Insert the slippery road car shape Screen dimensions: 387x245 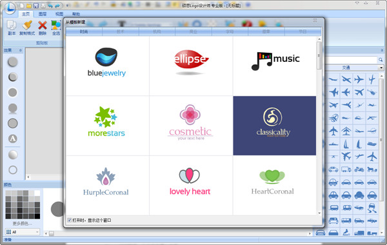(372, 208)
